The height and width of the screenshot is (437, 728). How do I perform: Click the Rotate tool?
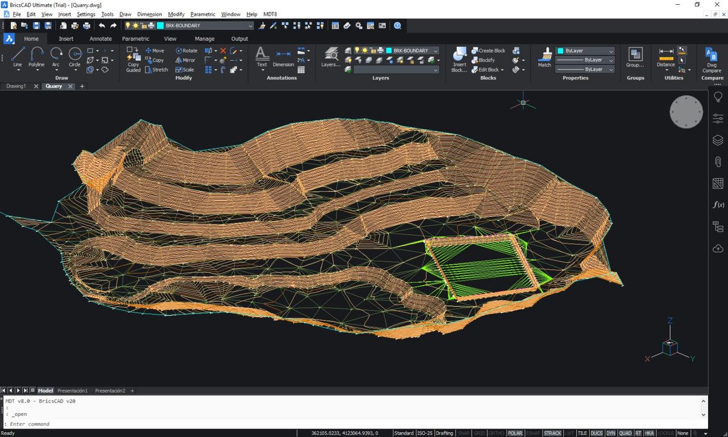[x=186, y=51]
